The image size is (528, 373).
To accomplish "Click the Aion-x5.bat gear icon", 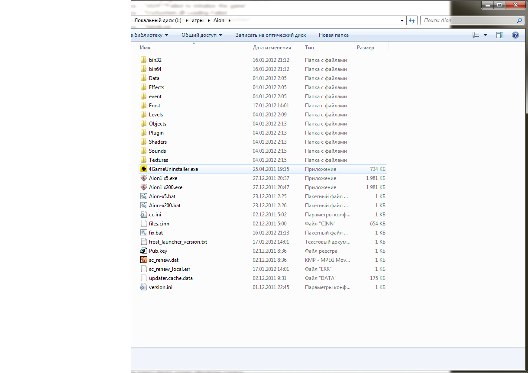I will pos(144,196).
